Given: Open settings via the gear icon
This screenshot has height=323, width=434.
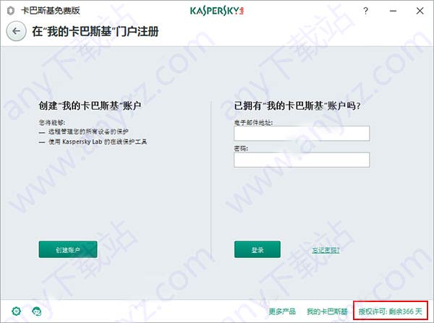Looking at the screenshot, I should coord(17,311).
